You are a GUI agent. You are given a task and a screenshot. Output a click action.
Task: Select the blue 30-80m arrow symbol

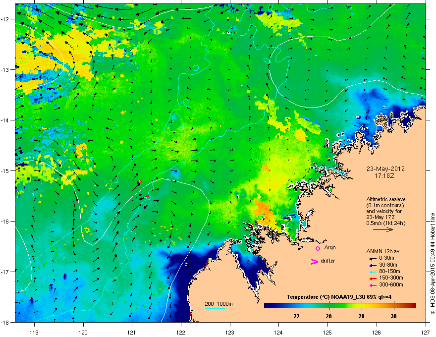click(373, 265)
